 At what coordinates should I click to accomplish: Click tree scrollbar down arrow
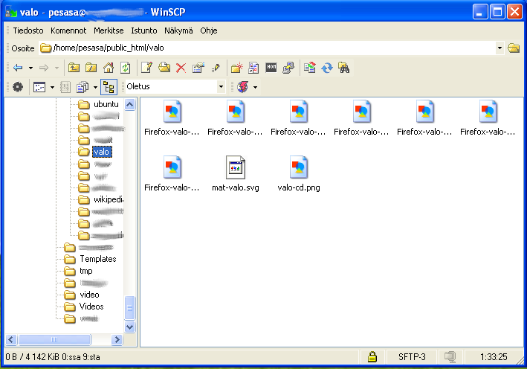(130, 327)
